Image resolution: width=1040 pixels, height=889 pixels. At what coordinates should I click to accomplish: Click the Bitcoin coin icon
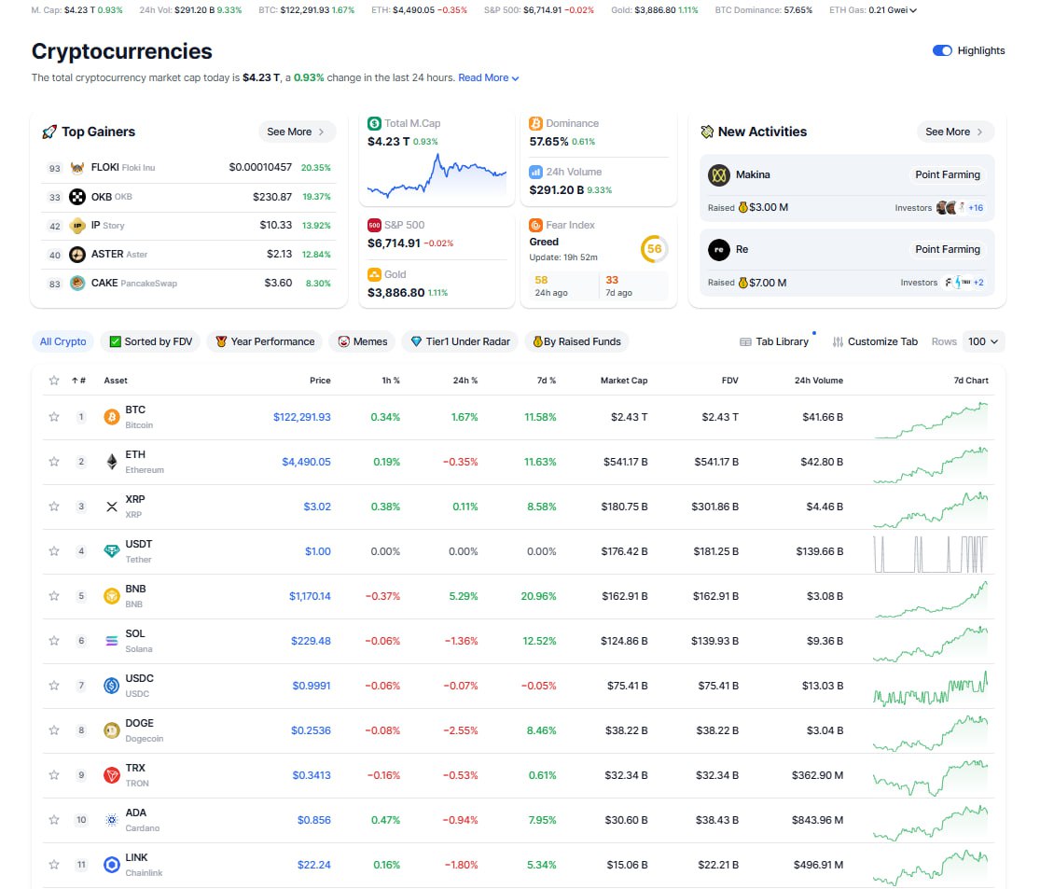coord(111,417)
